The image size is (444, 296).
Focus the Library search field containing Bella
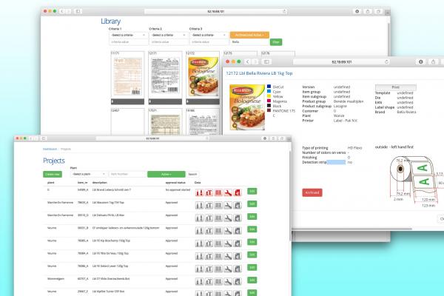point(249,42)
